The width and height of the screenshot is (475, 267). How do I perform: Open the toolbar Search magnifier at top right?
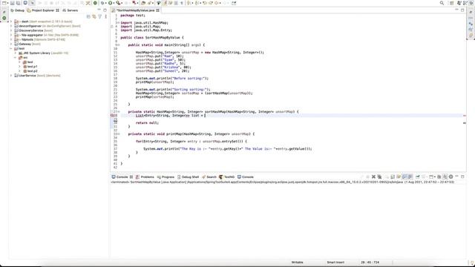point(442,3)
